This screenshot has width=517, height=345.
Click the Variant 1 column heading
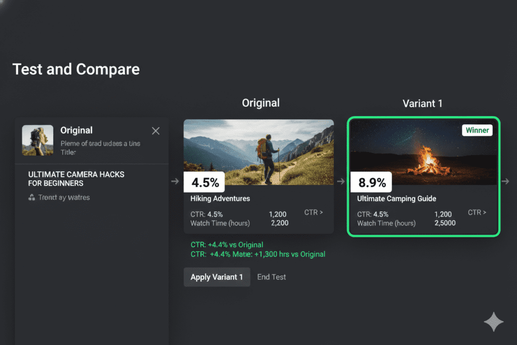(423, 104)
